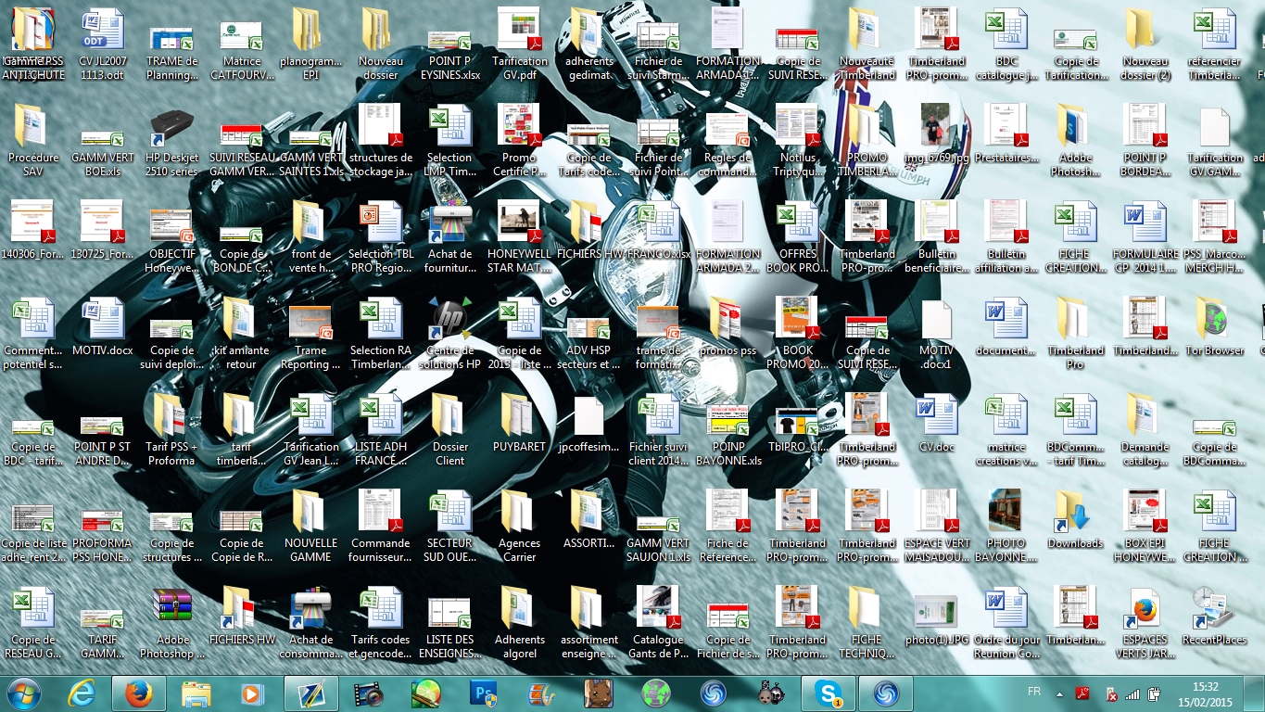Viewport: 1265px width, 712px height.
Task: Select the Achat de consomma... shortcut icon
Action: [x=310, y=608]
